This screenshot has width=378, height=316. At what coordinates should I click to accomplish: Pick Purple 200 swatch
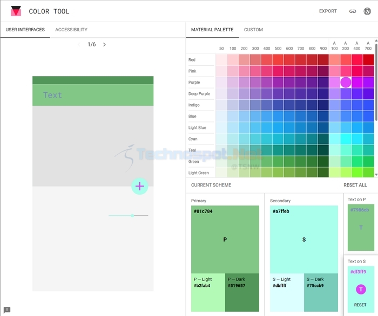(244, 83)
